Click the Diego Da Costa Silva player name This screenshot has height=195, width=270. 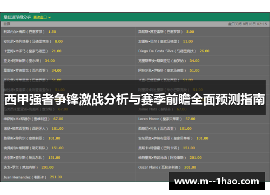pos(156,51)
